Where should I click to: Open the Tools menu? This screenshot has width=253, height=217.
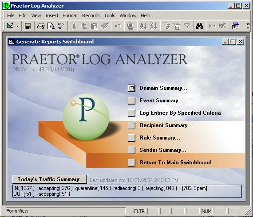(x=109, y=15)
